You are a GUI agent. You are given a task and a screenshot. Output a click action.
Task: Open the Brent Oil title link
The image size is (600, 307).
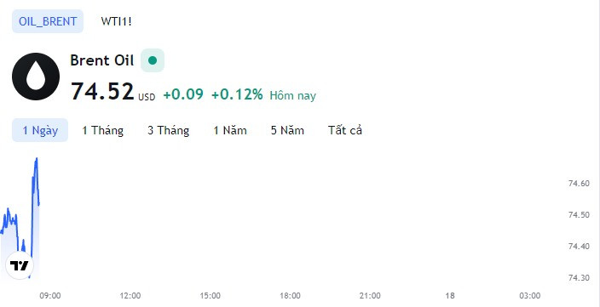click(101, 60)
